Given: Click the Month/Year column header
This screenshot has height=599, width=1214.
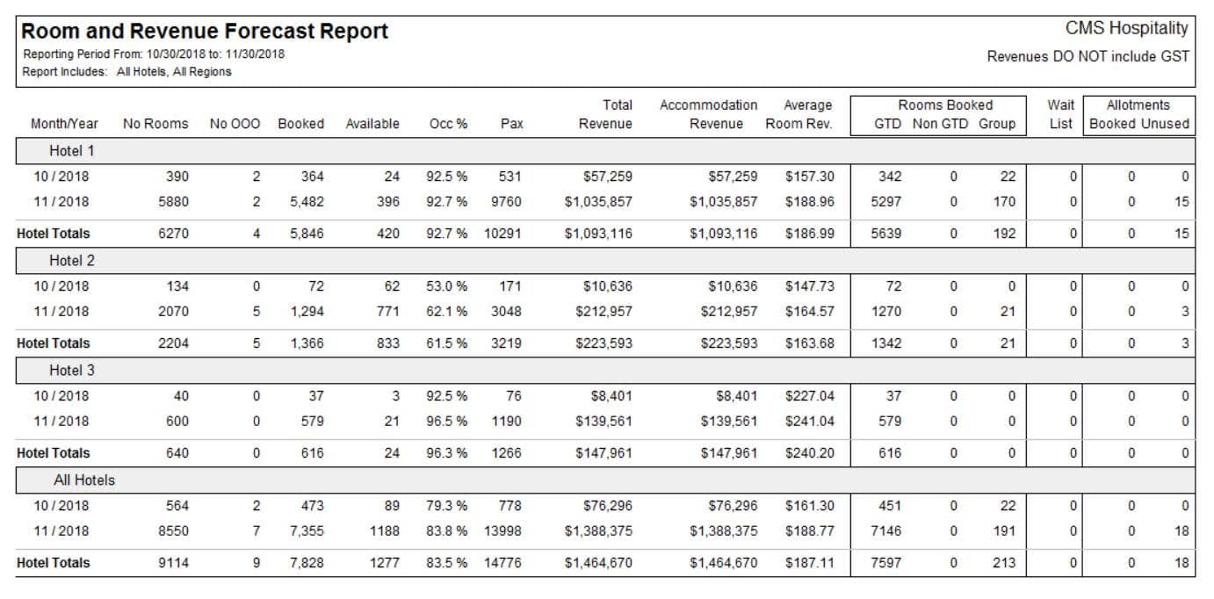Looking at the screenshot, I should point(64,124).
